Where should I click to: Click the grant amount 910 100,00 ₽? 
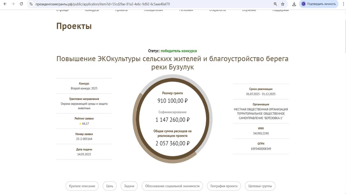172,101
